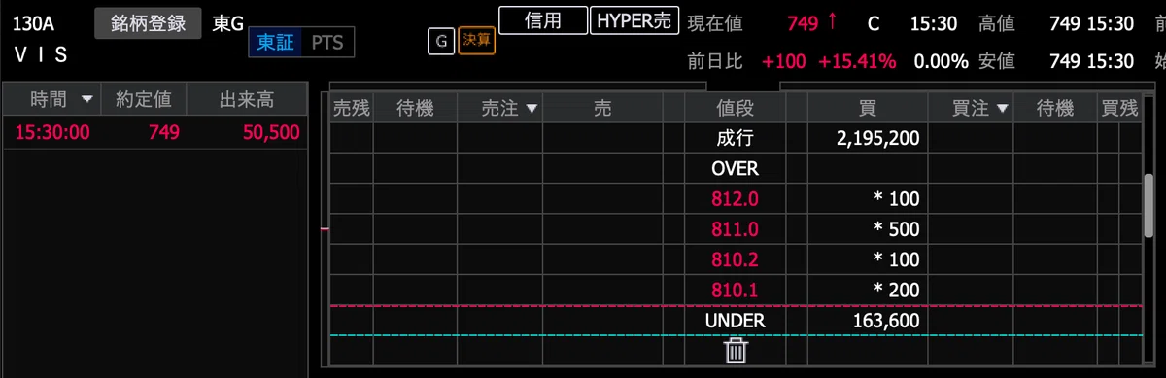Click the G badge icon
This screenshot has width=1166, height=378.
click(x=441, y=42)
